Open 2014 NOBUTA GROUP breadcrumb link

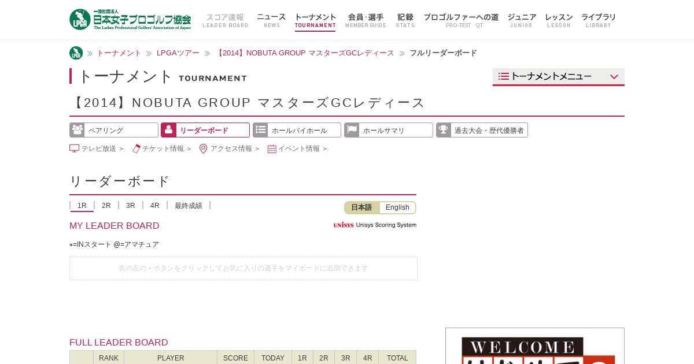305,53
